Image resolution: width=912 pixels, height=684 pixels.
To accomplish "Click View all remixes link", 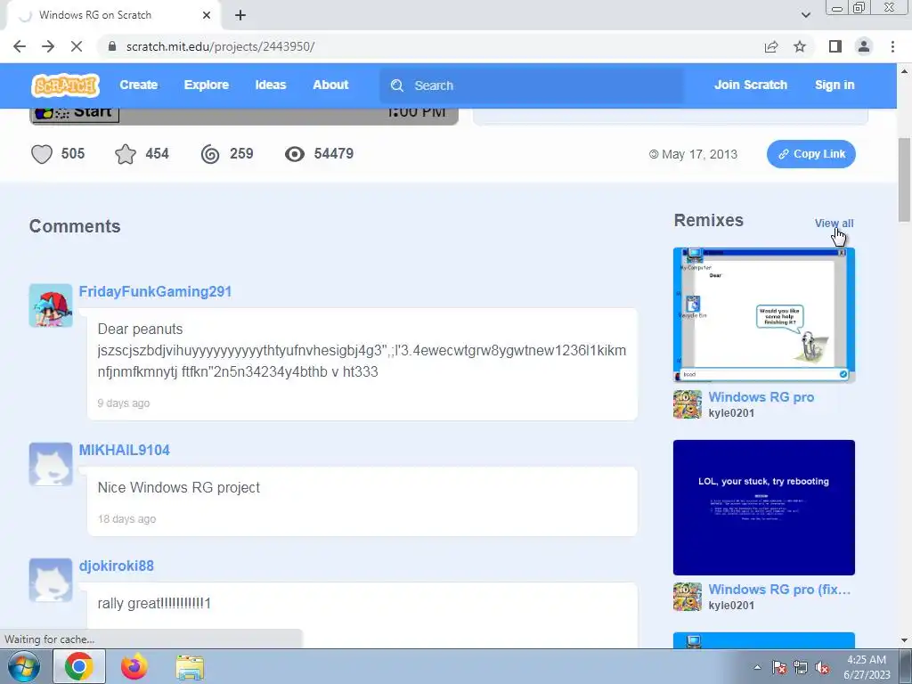I will 834,224.
